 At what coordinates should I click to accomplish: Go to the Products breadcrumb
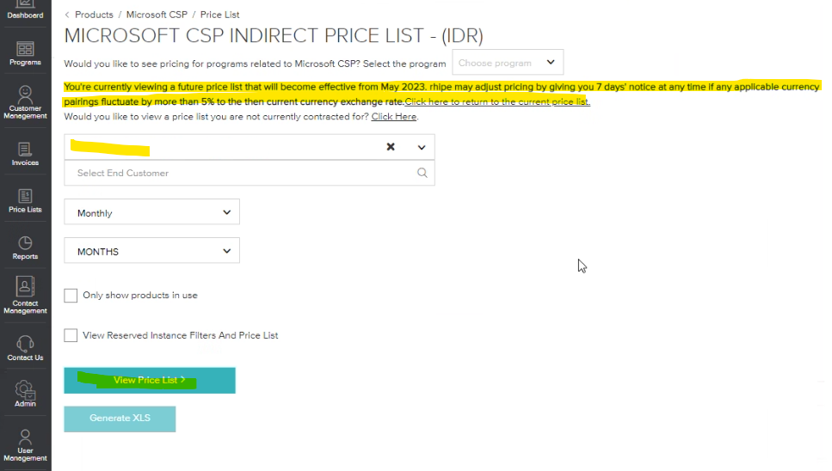coord(94,15)
